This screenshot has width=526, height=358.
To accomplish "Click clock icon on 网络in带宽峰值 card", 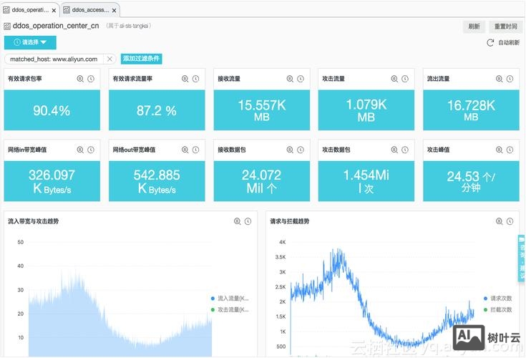I will pos(91,150).
